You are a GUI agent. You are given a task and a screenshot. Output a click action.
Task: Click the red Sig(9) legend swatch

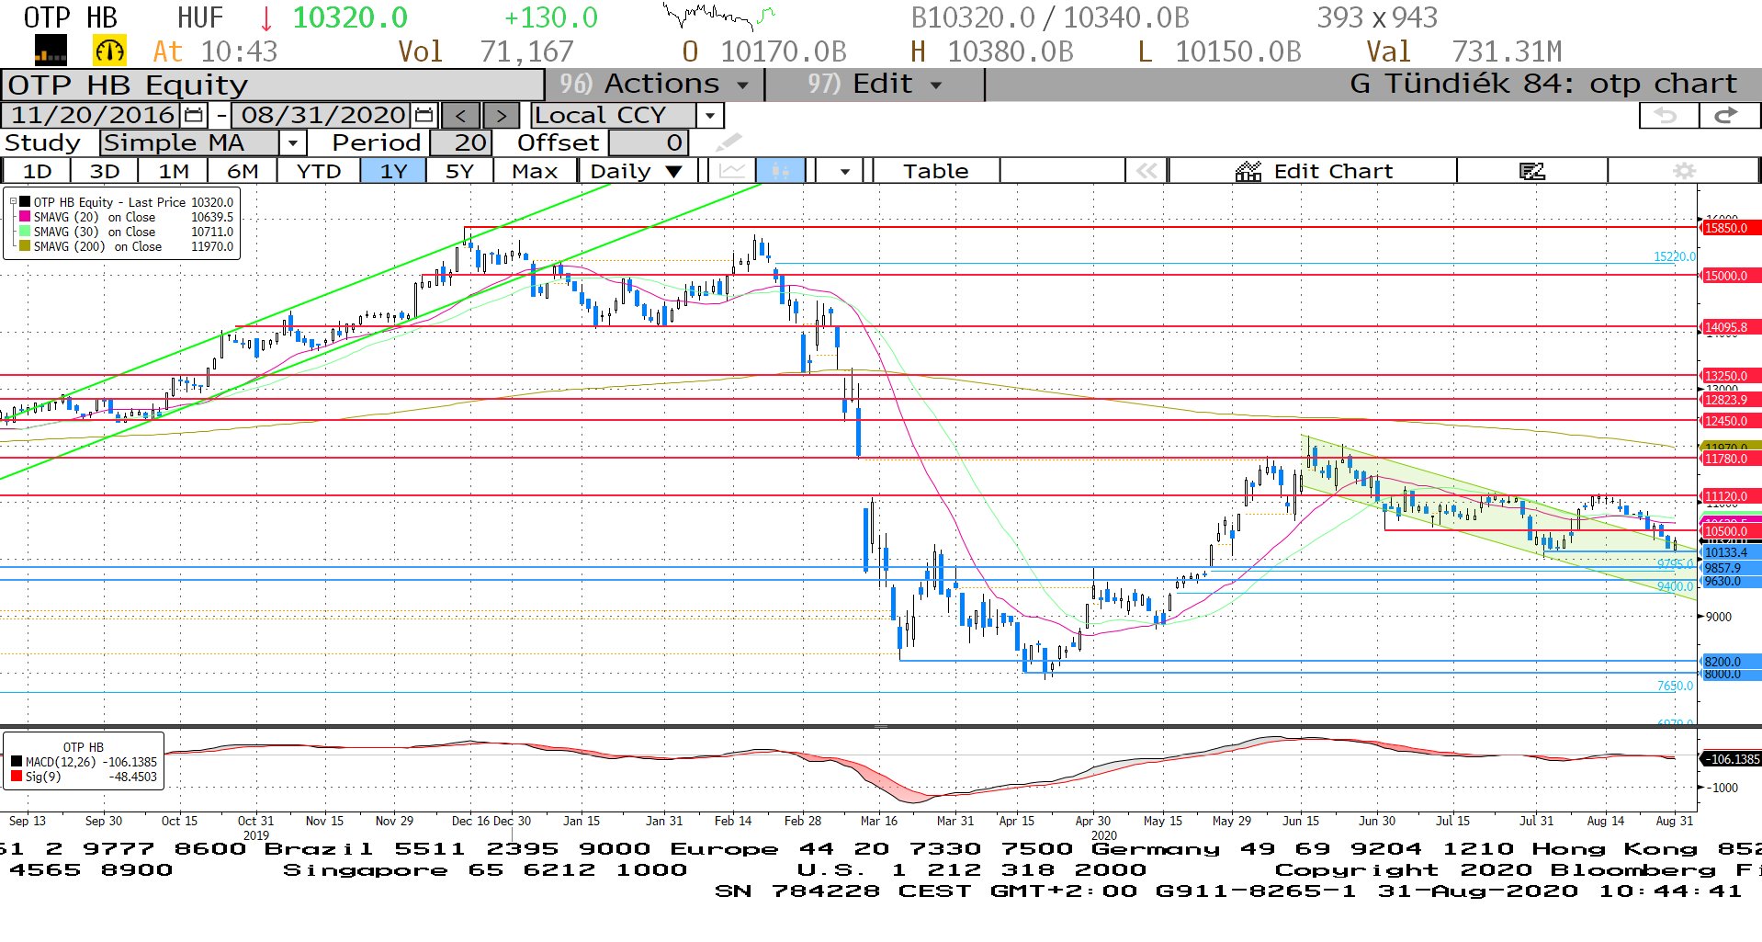coord(17,777)
